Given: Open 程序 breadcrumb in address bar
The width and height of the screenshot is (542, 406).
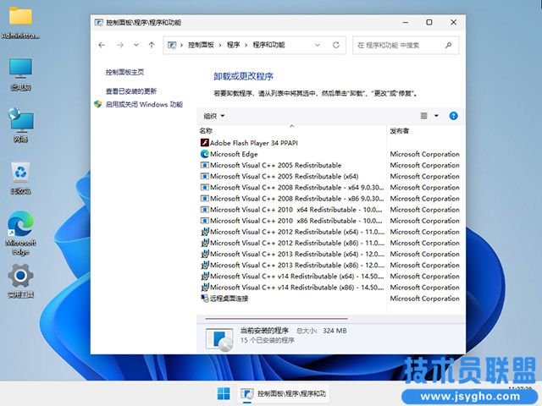Looking at the screenshot, I should (x=234, y=45).
